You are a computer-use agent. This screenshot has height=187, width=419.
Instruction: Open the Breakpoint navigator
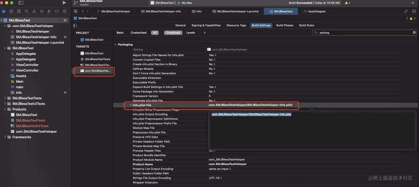(57, 11)
